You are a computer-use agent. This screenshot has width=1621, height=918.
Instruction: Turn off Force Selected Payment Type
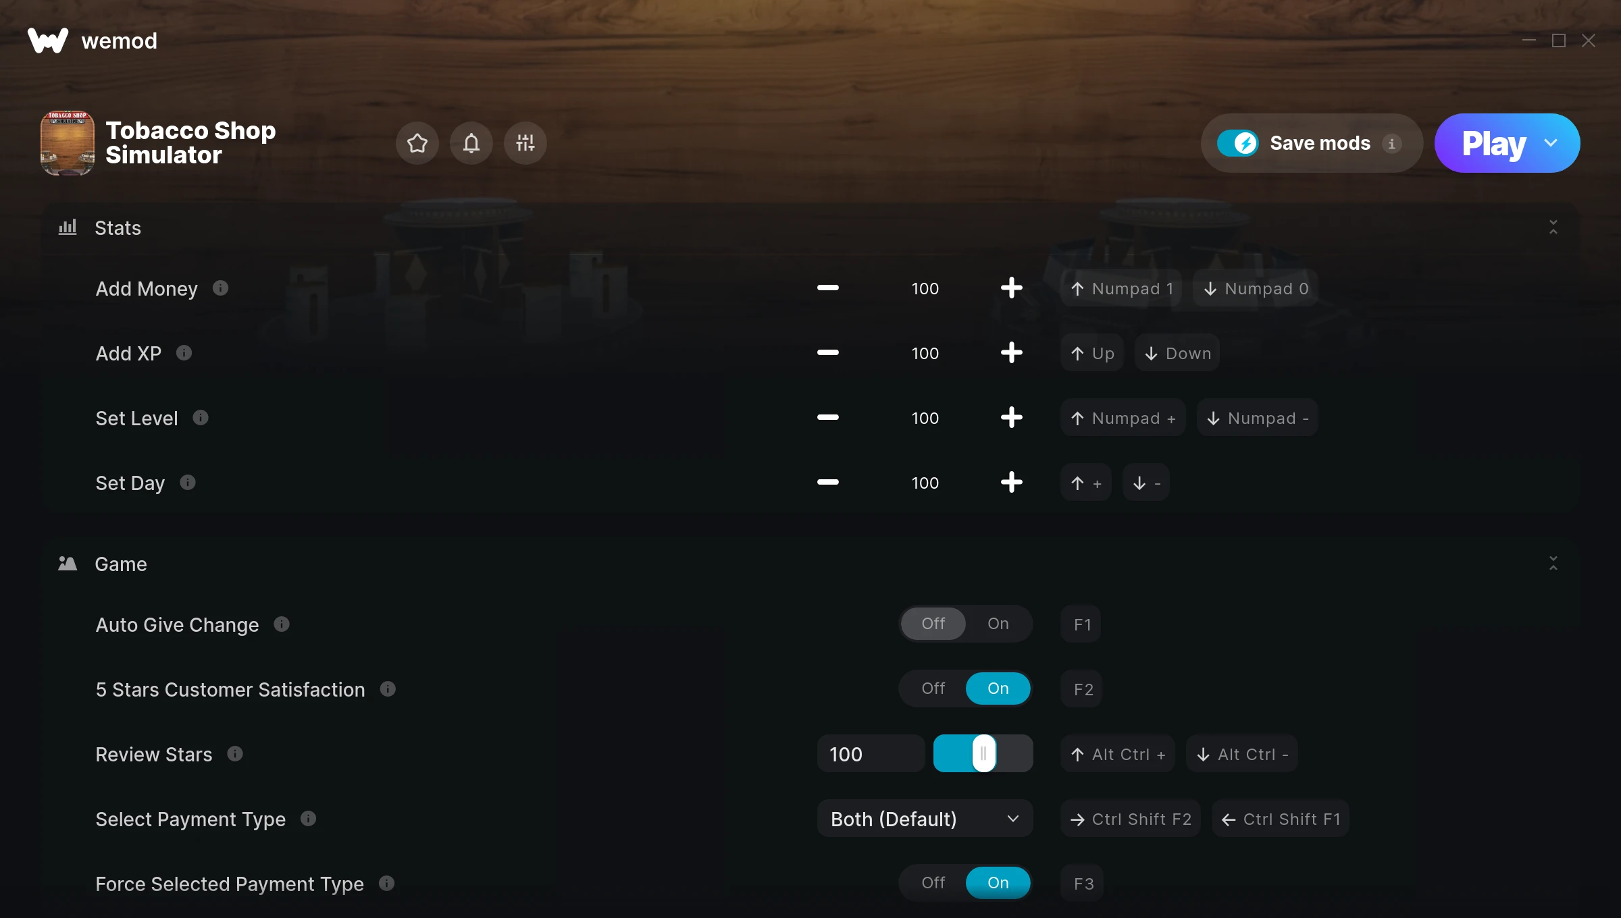(933, 883)
